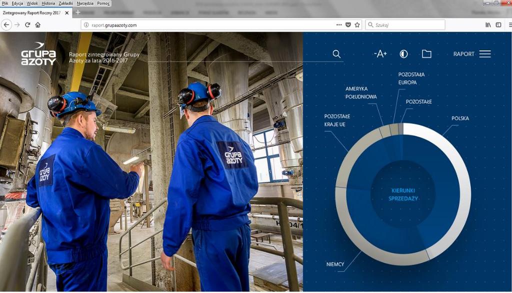Show site information for raport.grupaazoty.com
The image size is (512, 293).
(x=86, y=25)
